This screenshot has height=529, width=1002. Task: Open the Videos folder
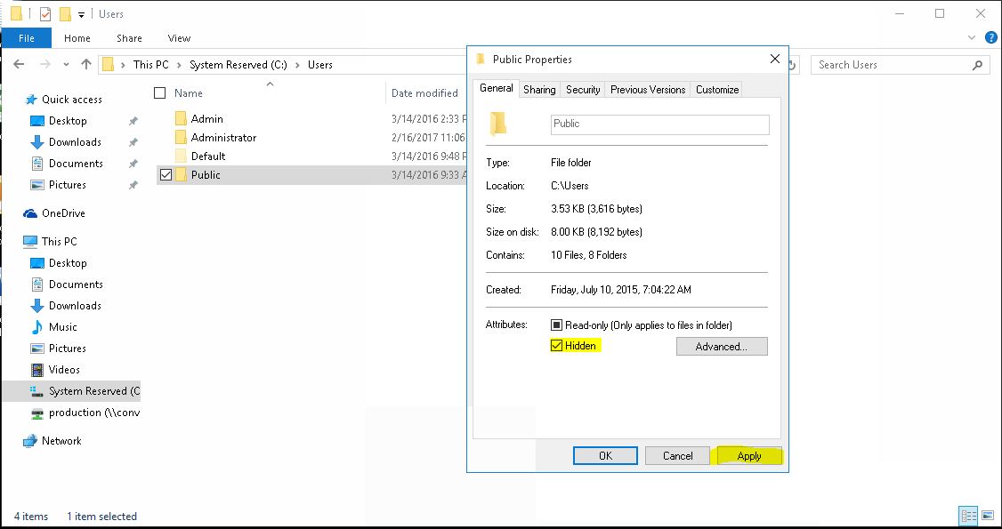pyautogui.click(x=64, y=370)
